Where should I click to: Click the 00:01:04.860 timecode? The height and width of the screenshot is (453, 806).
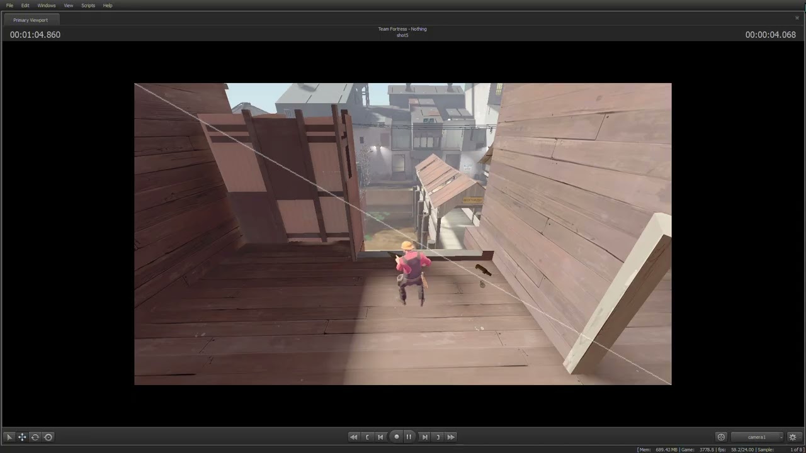pyautogui.click(x=35, y=35)
